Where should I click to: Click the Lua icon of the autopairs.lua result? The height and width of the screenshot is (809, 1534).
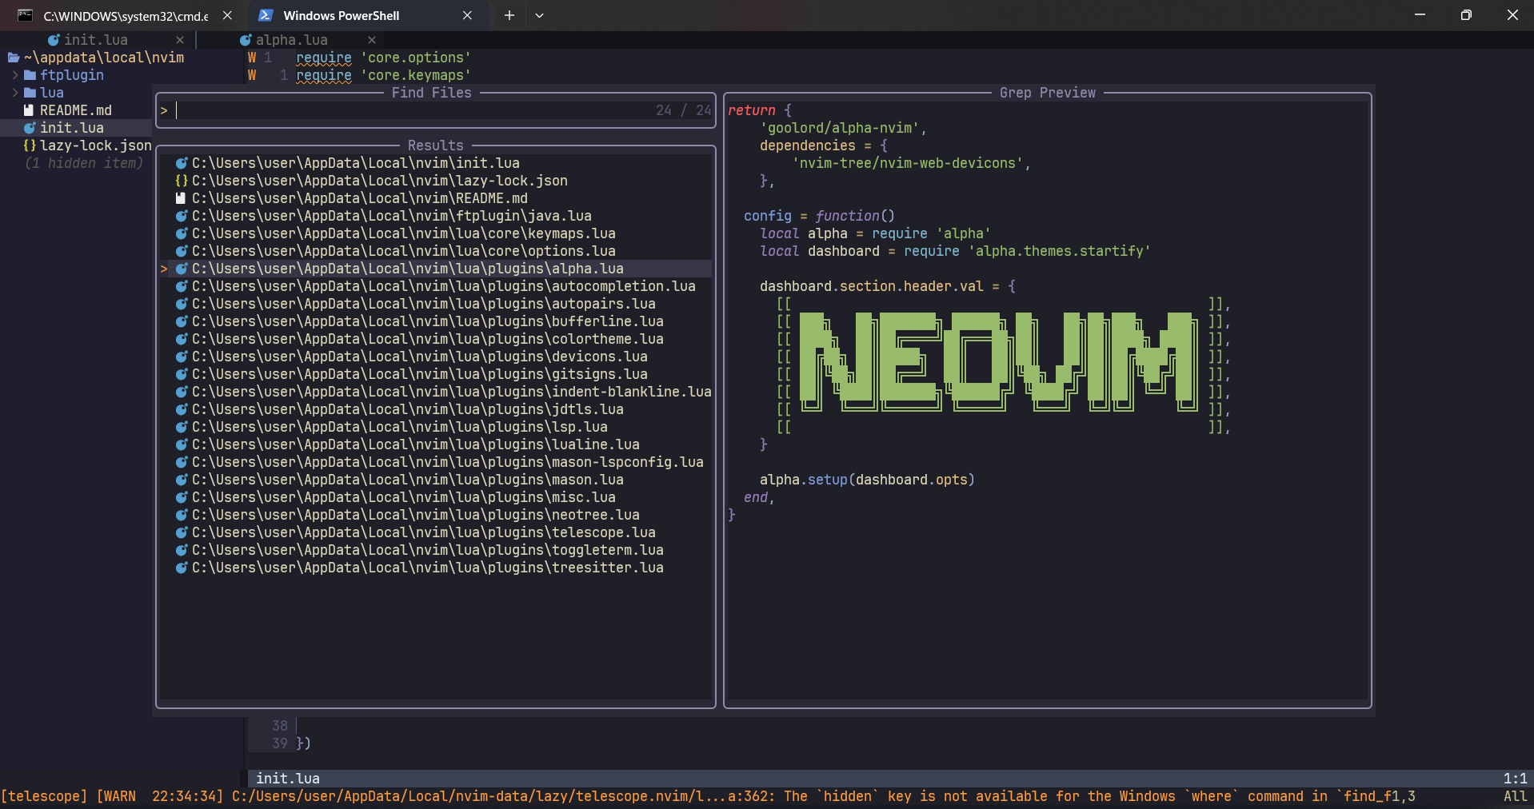coord(182,304)
